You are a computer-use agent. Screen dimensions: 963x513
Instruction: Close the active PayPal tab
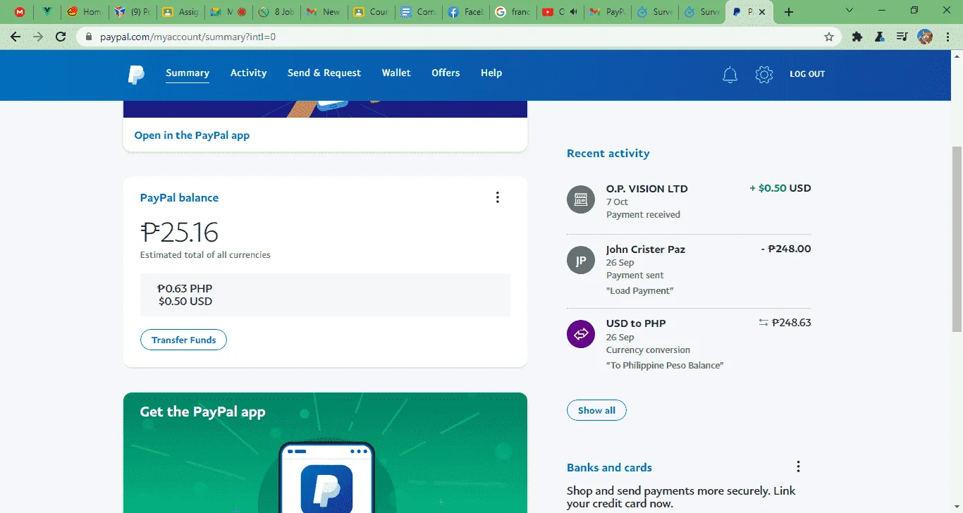(762, 12)
